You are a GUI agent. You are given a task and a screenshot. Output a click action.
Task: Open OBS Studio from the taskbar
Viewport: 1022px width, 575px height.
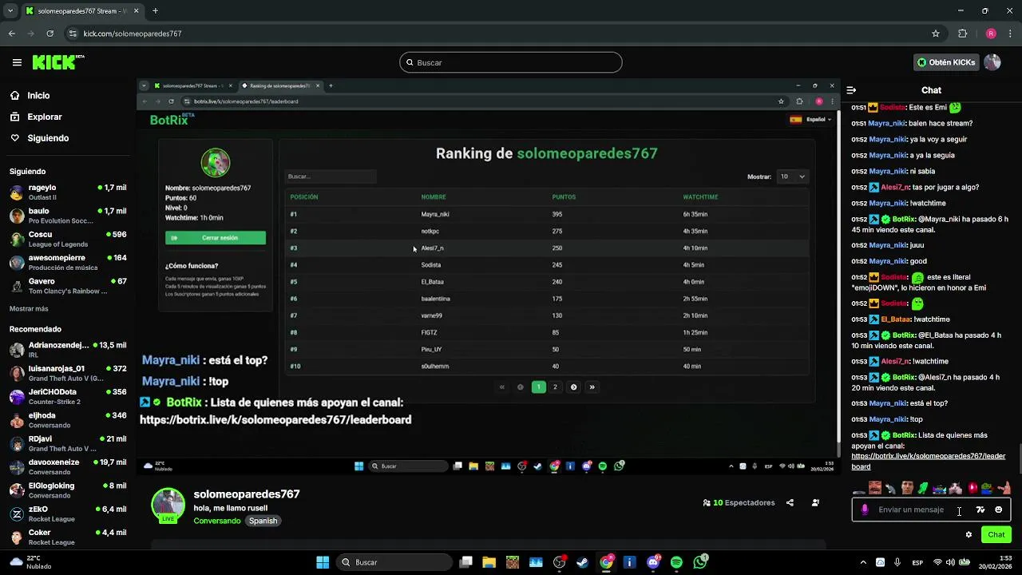coord(559,562)
